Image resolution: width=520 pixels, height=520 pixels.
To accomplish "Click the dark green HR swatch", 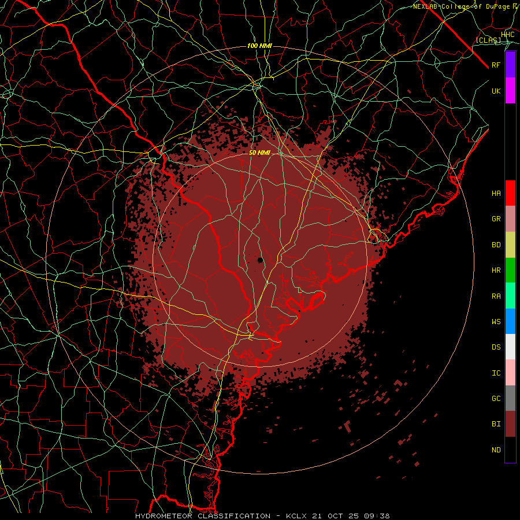I will pos(510,270).
